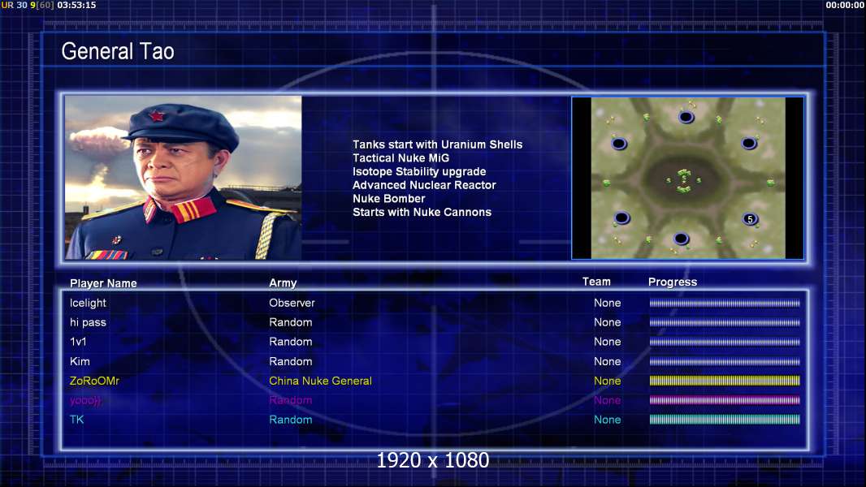Click team None for Icelight
The height and width of the screenshot is (487, 866).
(608, 303)
